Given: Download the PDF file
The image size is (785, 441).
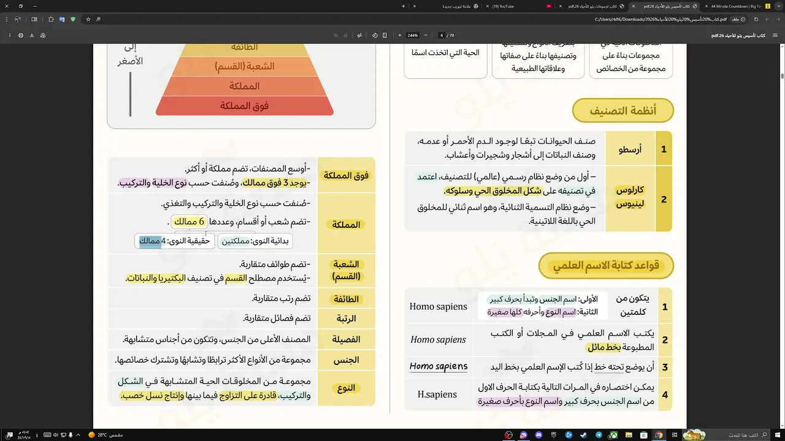Looking at the screenshot, I should click(31, 35).
